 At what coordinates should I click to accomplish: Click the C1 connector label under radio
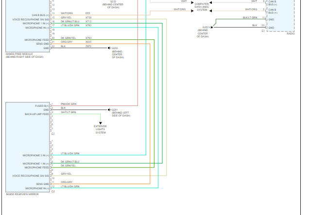(263, 31)
